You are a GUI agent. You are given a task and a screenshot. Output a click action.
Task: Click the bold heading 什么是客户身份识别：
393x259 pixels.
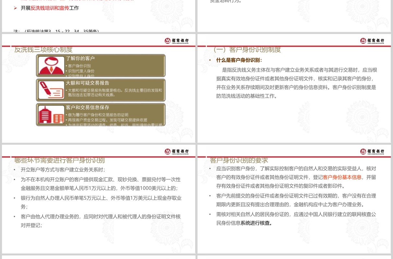[x=239, y=60]
